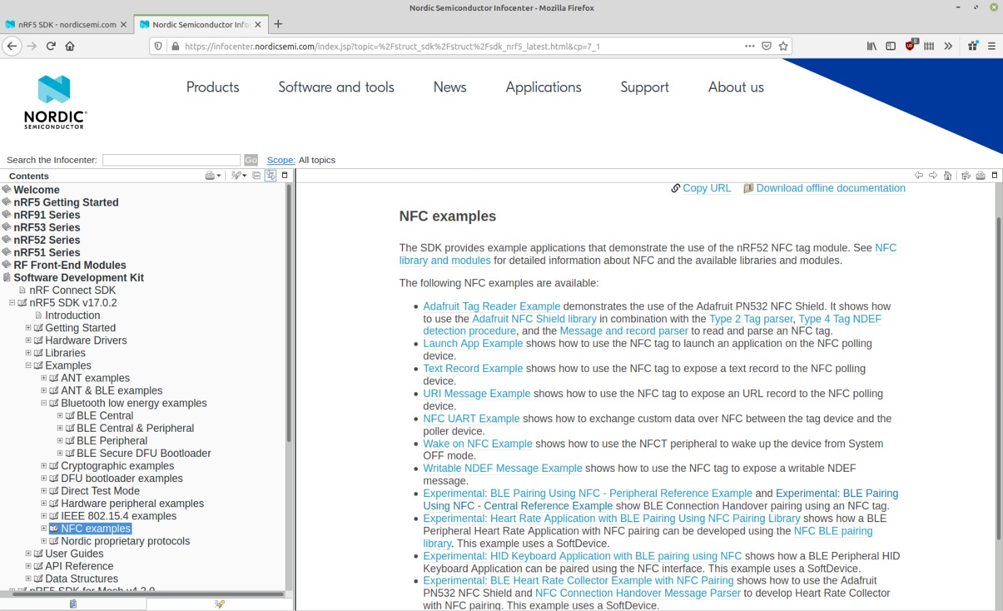The image size is (1003, 611).
Task: Expand the Cryptographic examples node
Action: tap(44, 466)
